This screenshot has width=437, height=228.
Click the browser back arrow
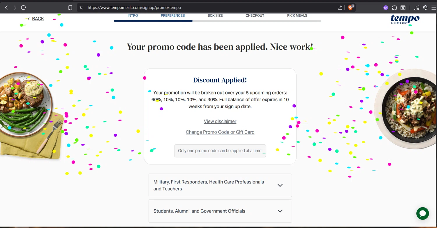(6, 8)
